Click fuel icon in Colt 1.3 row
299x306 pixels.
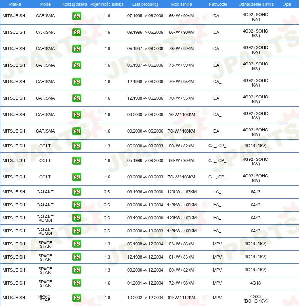pos(77,146)
